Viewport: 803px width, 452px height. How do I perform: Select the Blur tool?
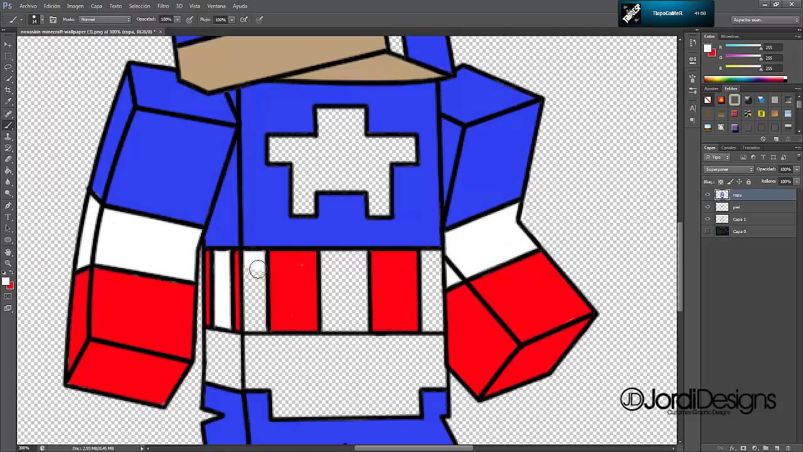[8, 183]
